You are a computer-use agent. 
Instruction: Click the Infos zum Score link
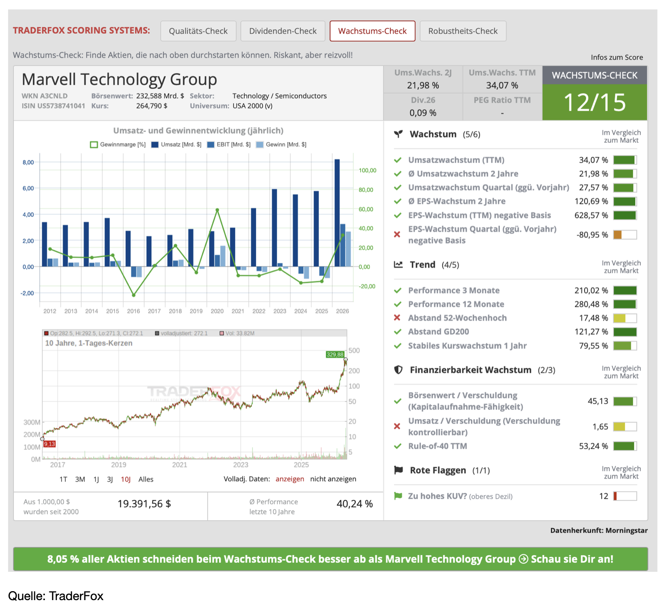click(617, 57)
